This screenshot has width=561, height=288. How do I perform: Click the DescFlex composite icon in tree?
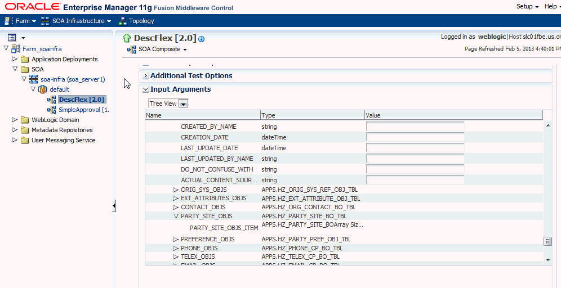click(52, 100)
